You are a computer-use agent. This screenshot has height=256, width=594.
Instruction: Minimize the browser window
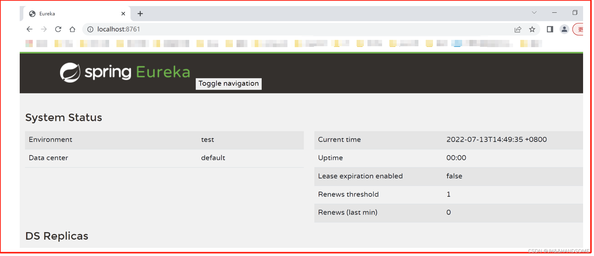(554, 13)
